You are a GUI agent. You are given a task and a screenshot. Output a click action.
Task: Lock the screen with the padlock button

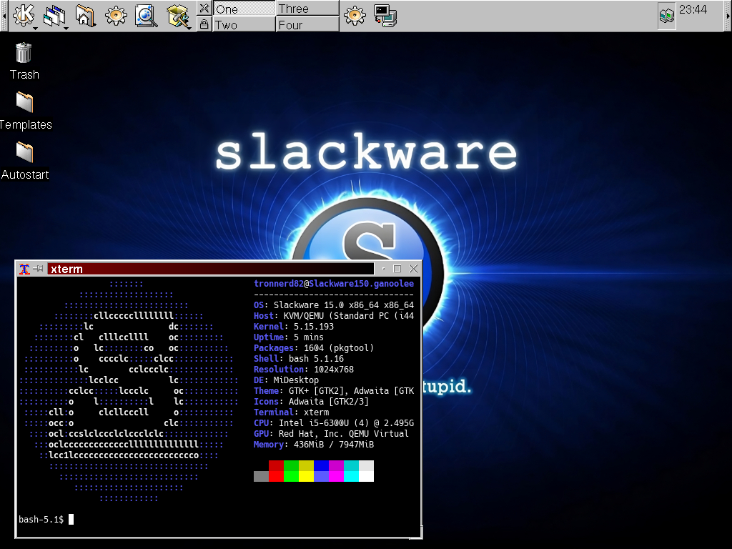pos(204,24)
